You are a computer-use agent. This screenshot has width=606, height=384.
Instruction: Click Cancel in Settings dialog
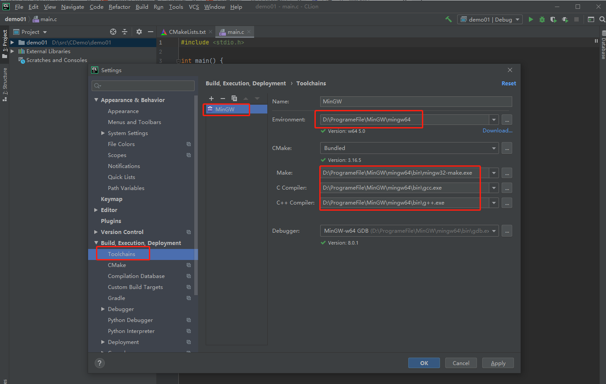pyautogui.click(x=461, y=363)
